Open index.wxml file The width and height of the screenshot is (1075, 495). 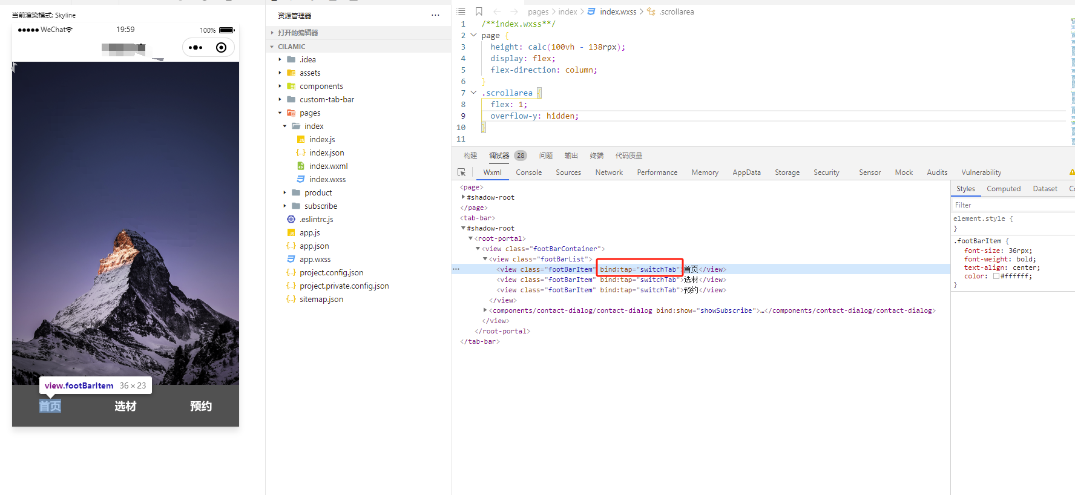tap(328, 166)
